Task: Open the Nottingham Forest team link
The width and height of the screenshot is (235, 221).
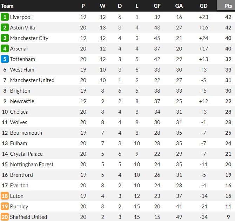Action: (x=32, y=165)
